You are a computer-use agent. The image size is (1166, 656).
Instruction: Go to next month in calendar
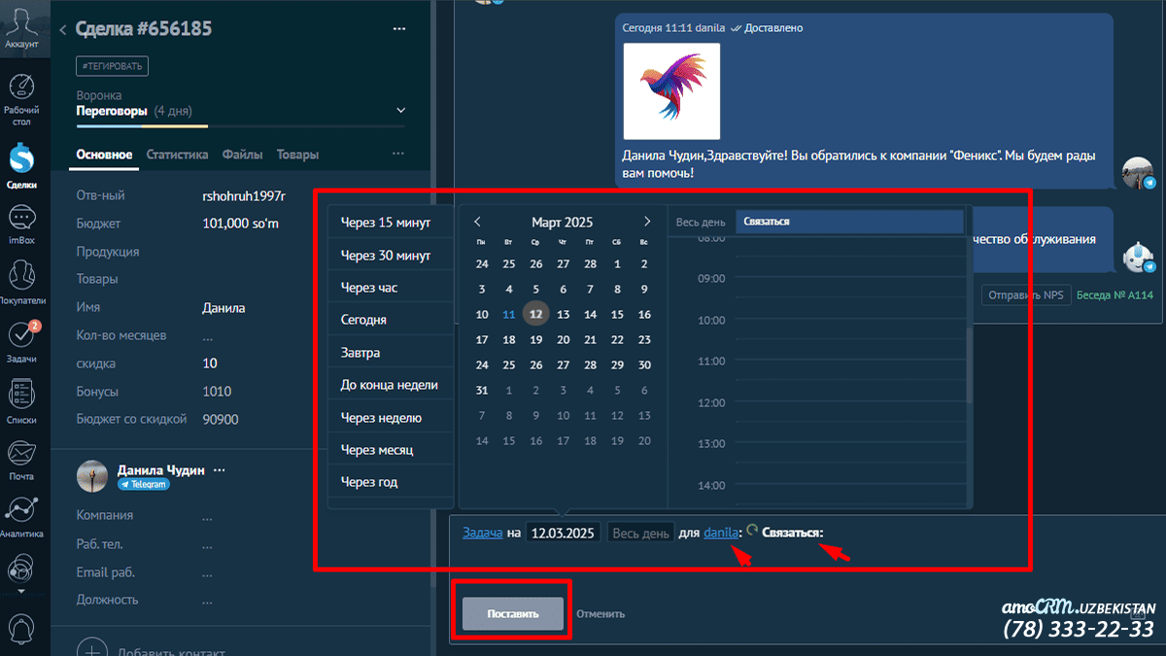pyautogui.click(x=647, y=222)
